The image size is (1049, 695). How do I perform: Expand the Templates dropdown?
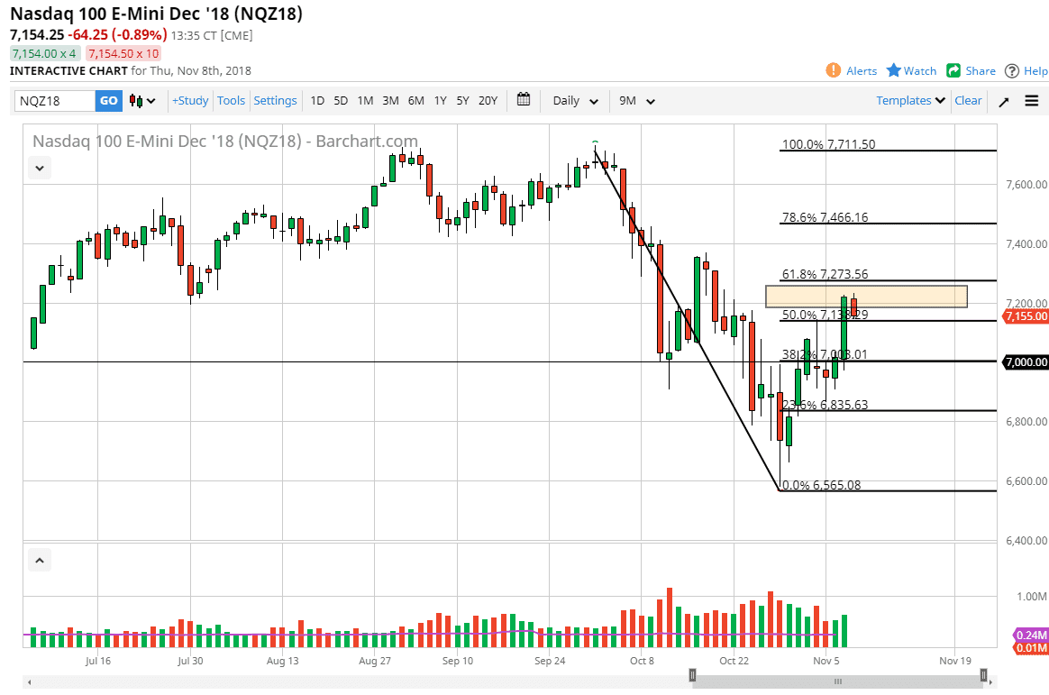(x=911, y=101)
